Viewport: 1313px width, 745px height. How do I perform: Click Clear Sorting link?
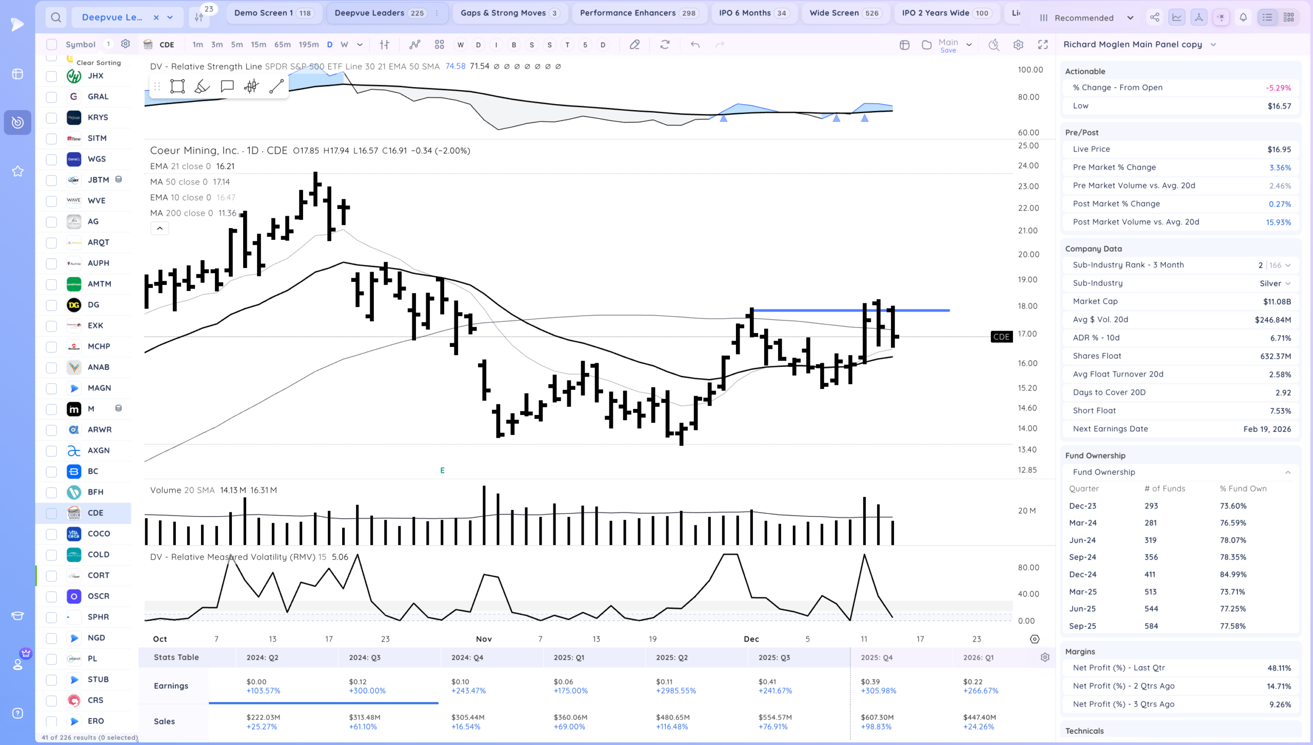tap(98, 63)
